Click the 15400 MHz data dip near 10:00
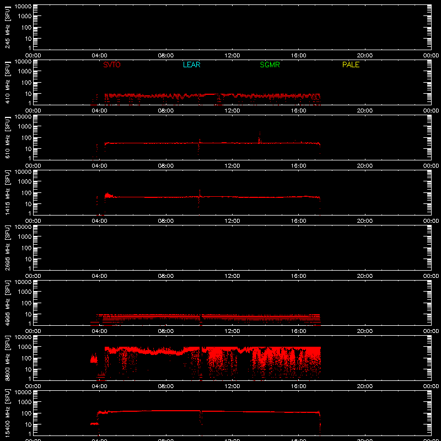Screen dimensions: 441x441 click(x=201, y=418)
